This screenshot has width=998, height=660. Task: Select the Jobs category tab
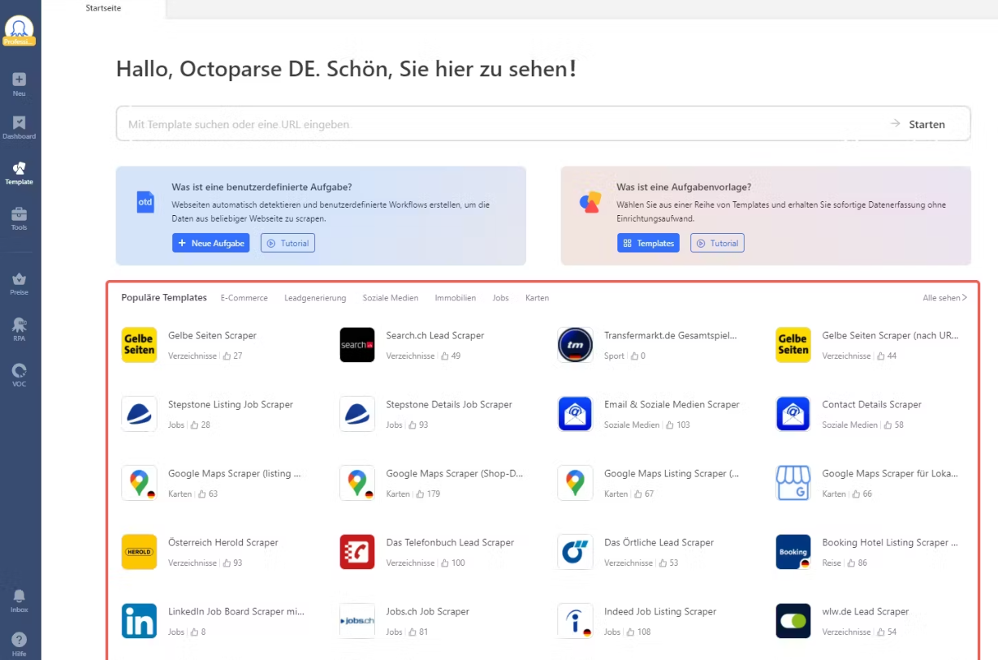click(501, 298)
